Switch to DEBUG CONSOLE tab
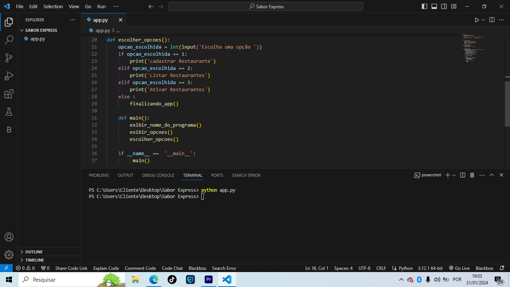Viewport: 510px width, 287px height. 158,175
